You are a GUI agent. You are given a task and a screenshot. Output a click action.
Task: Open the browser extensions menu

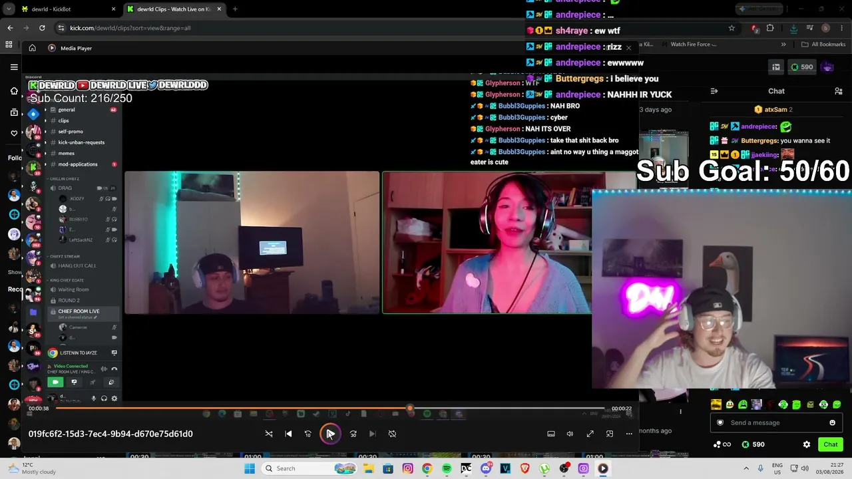770,28
